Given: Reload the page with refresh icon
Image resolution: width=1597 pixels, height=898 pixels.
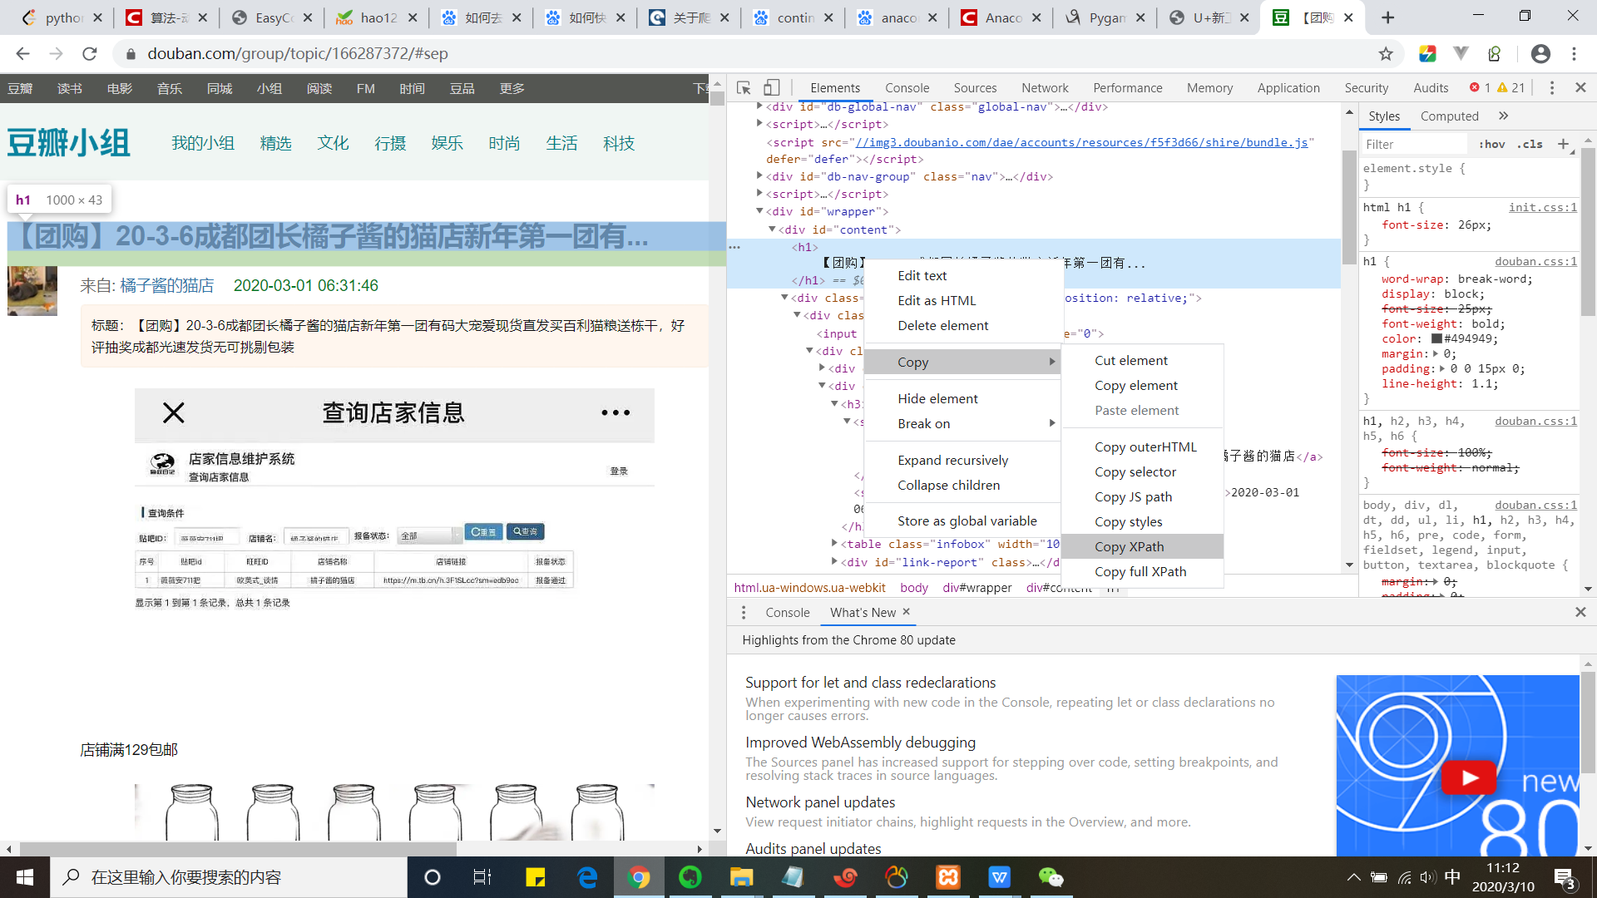Looking at the screenshot, I should click(x=90, y=54).
